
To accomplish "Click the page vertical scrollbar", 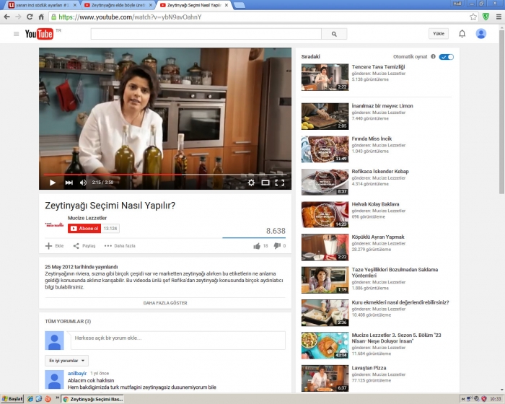I will (501, 113).
